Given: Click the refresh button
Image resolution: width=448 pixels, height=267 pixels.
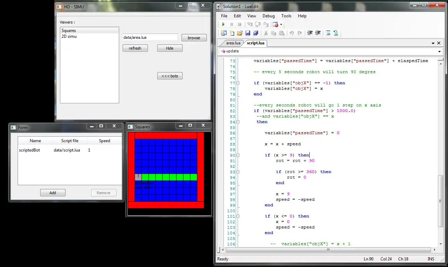Looking at the screenshot, I should (135, 48).
